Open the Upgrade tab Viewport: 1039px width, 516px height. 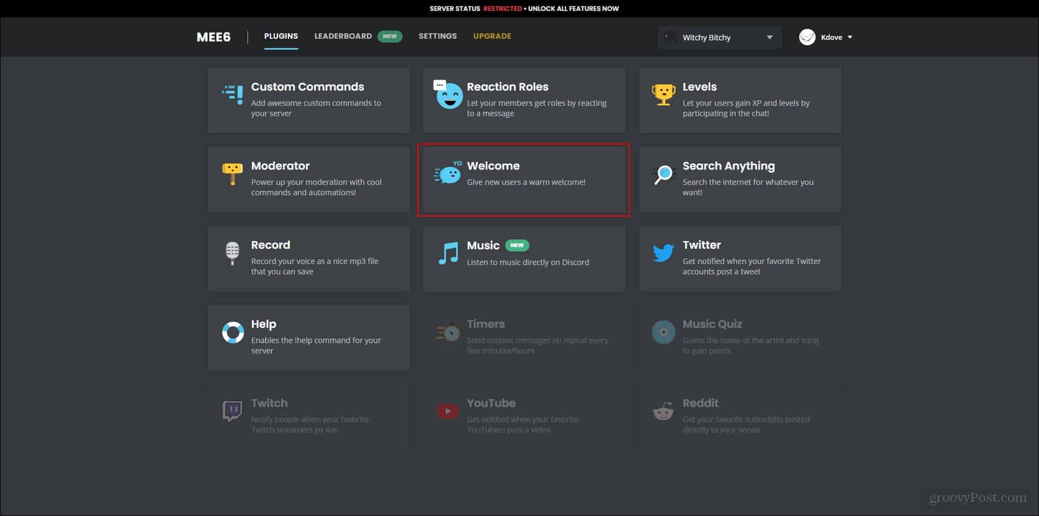[x=492, y=36]
